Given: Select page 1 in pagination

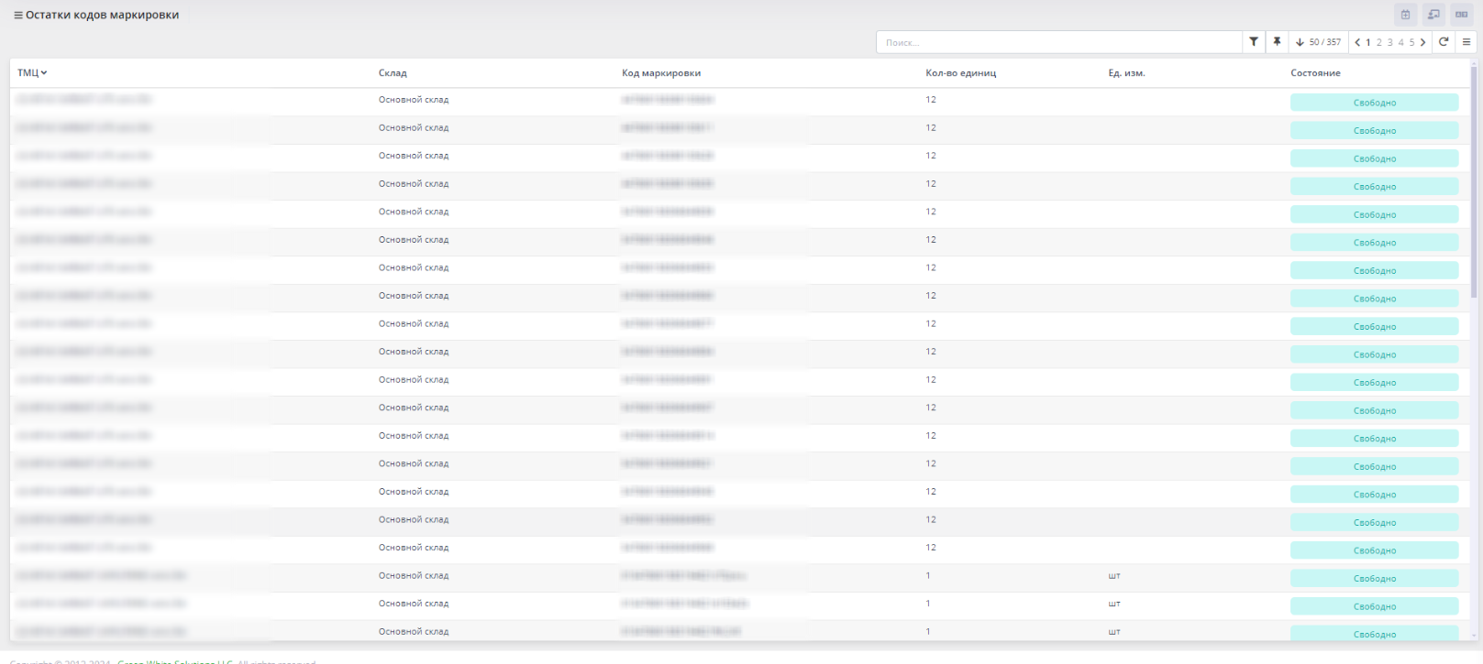Looking at the screenshot, I should (1368, 42).
